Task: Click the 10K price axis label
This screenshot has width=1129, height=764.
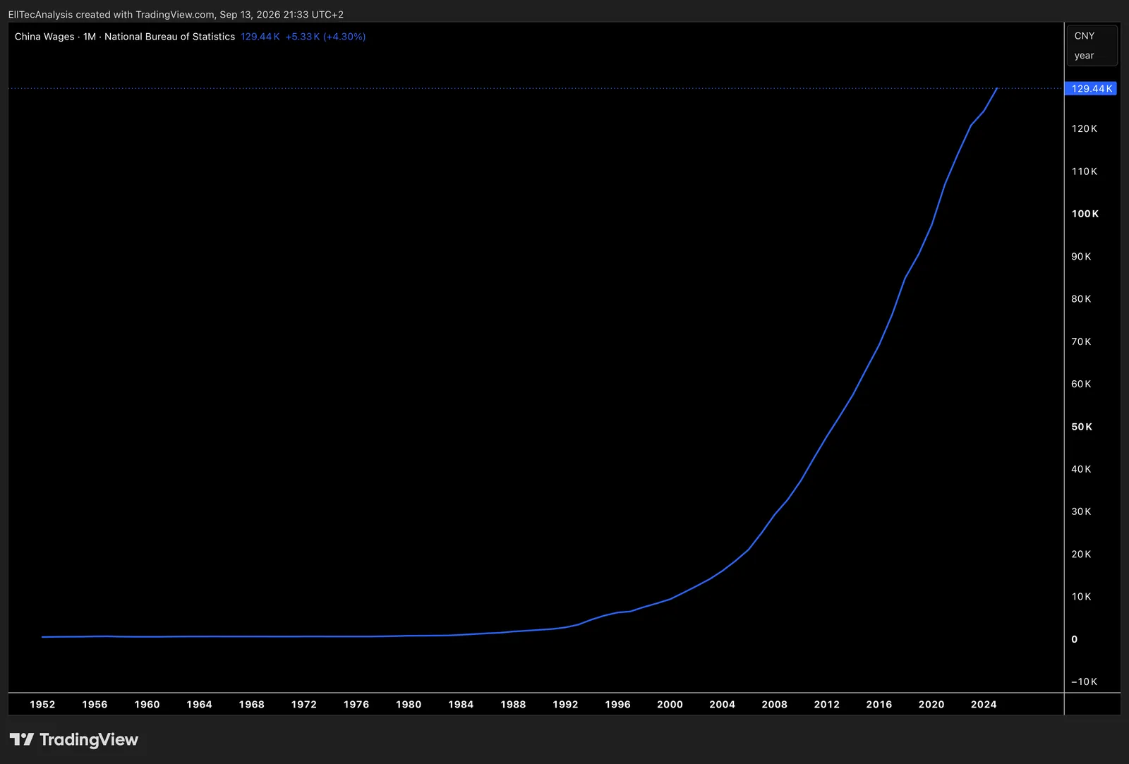Action: point(1081,597)
